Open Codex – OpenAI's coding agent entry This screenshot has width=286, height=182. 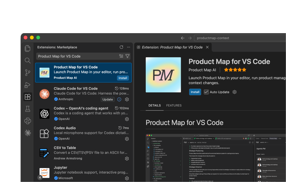point(83,114)
